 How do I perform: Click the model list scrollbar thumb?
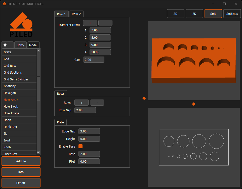38,89
